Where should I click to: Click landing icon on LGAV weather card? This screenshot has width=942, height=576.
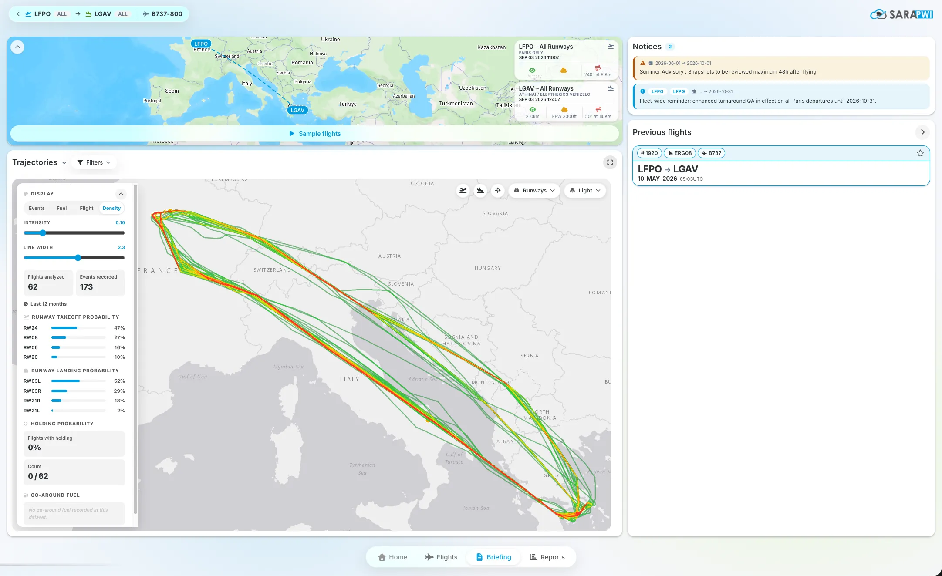611,88
